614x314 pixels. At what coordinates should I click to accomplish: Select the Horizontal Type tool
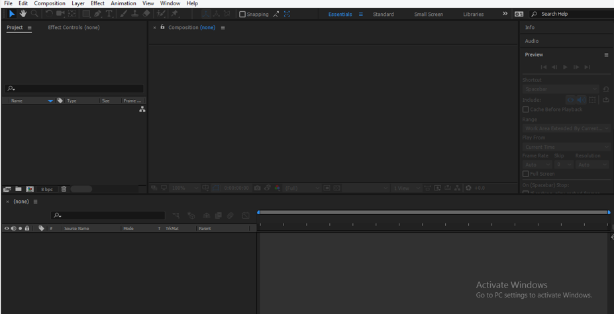[x=109, y=14]
